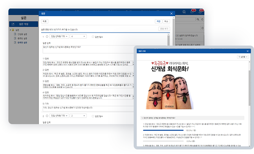Click the refresh icon beside the search magnifier
Image resolution: width=254 pixels, height=154 pixels.
pos(202,19)
